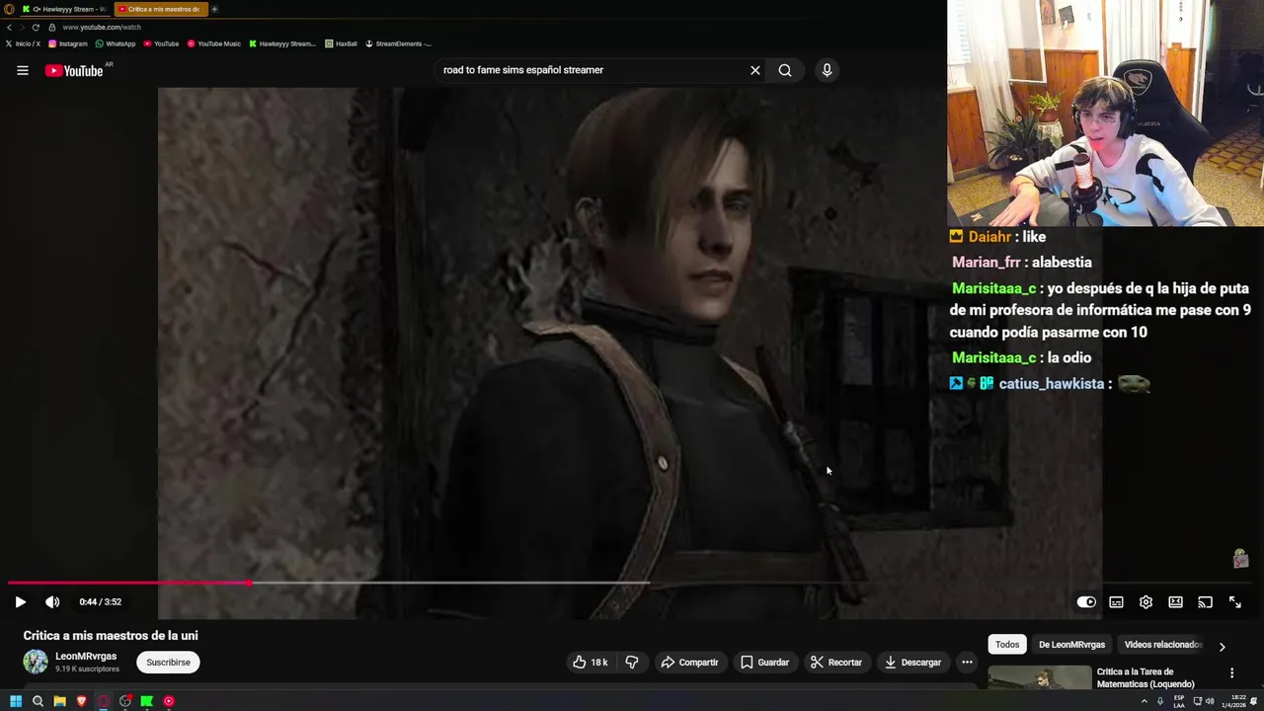
Task: Dislike the video
Action: [x=632, y=662]
